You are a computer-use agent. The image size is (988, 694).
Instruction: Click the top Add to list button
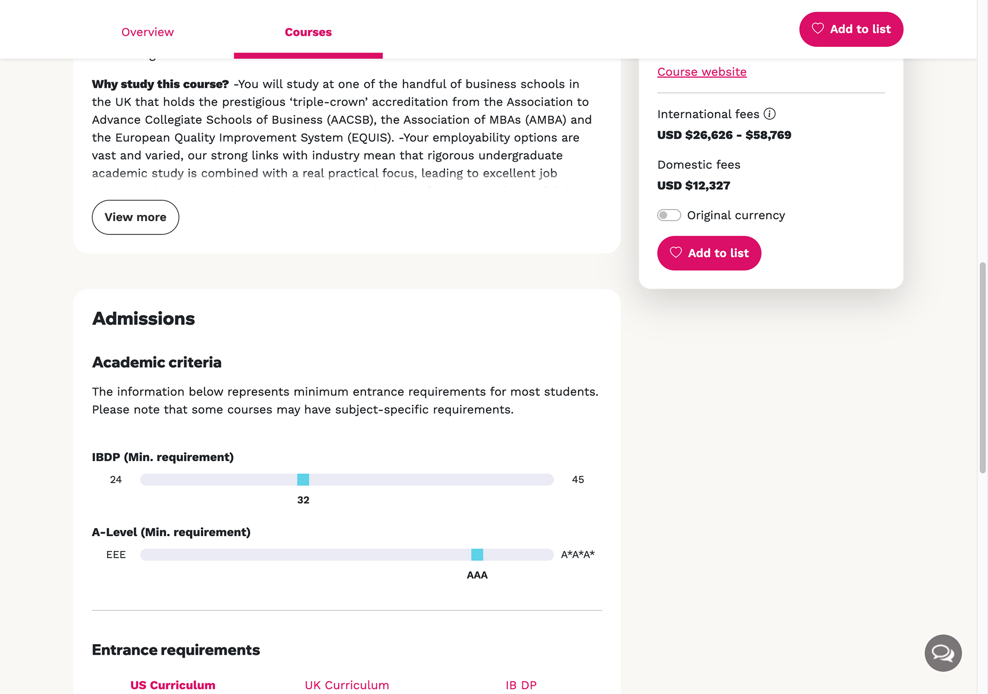click(x=851, y=29)
